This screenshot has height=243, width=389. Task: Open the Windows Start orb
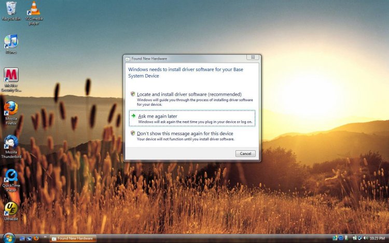[x=9, y=238]
